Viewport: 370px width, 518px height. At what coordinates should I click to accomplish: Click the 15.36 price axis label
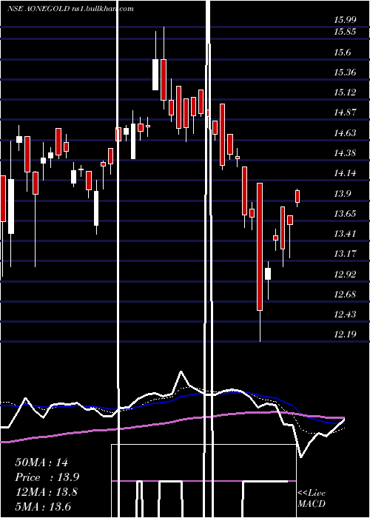[345, 72]
